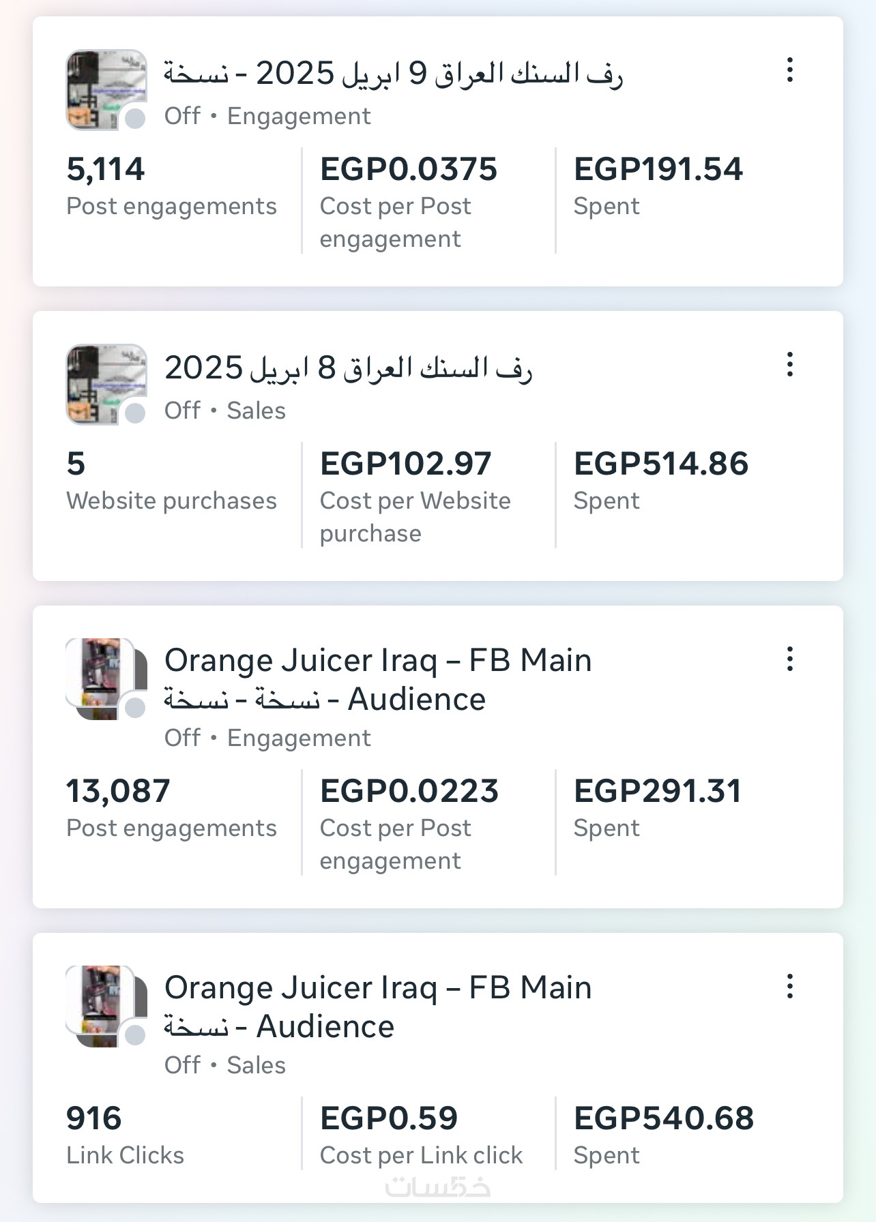Screen dimensions: 876x1222
Task: Click status dot on Orange Juicer Sales campaign
Action: tap(136, 1035)
